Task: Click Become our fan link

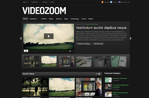Action: (125, 2)
